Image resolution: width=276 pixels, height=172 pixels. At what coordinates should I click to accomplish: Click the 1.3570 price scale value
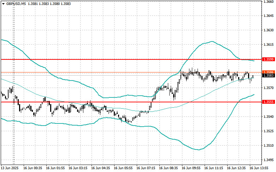pyautogui.click(x=269, y=88)
